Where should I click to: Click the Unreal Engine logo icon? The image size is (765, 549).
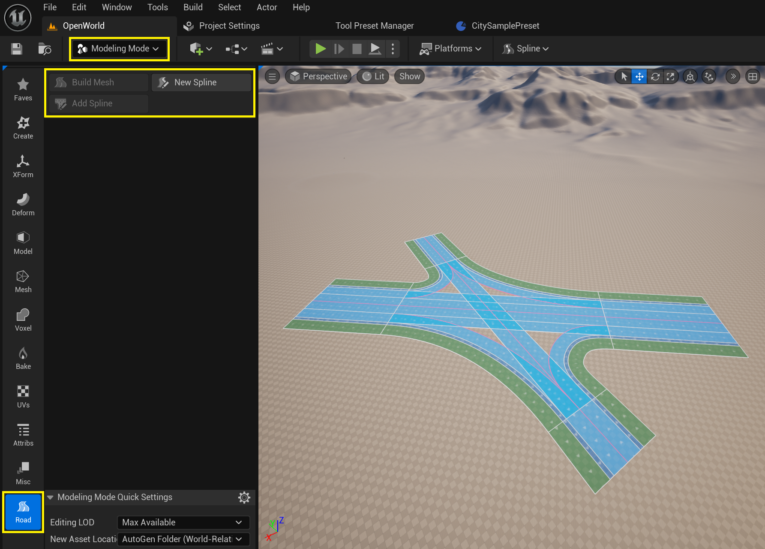pos(18,18)
